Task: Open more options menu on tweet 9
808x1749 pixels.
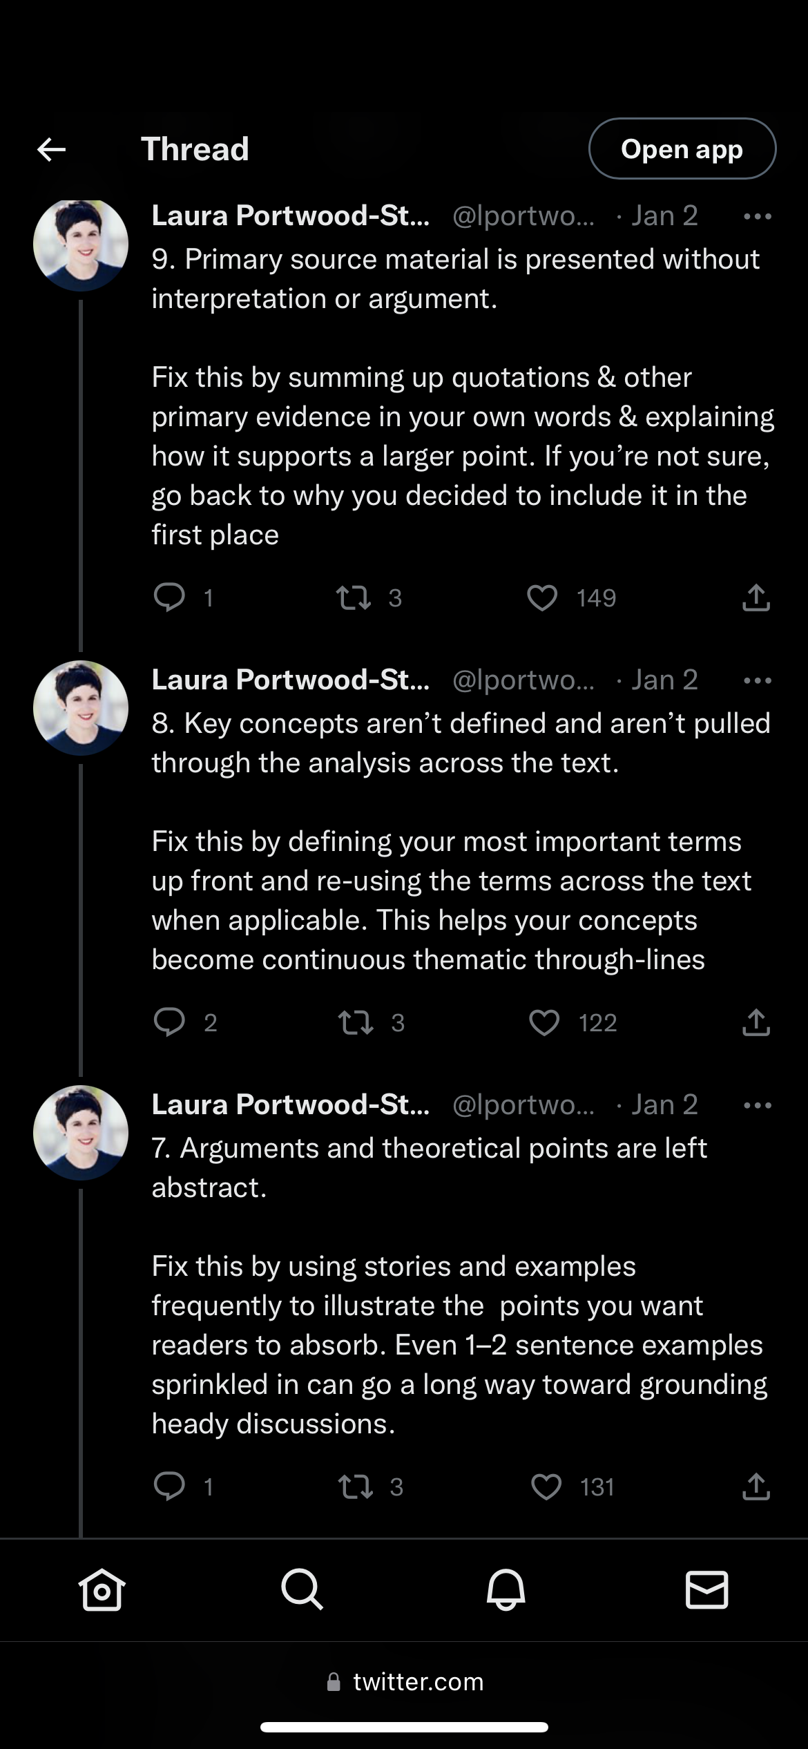Action: 758,217
